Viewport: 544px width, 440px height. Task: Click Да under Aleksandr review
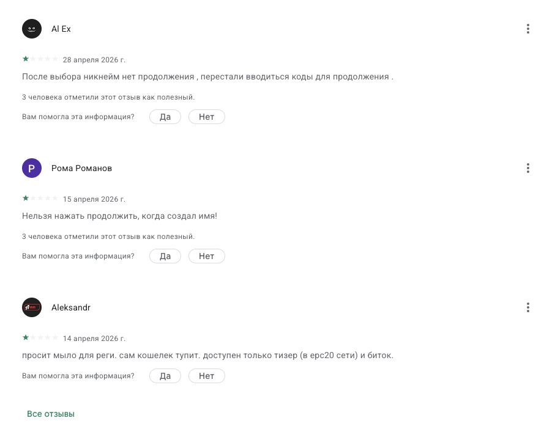tap(165, 376)
